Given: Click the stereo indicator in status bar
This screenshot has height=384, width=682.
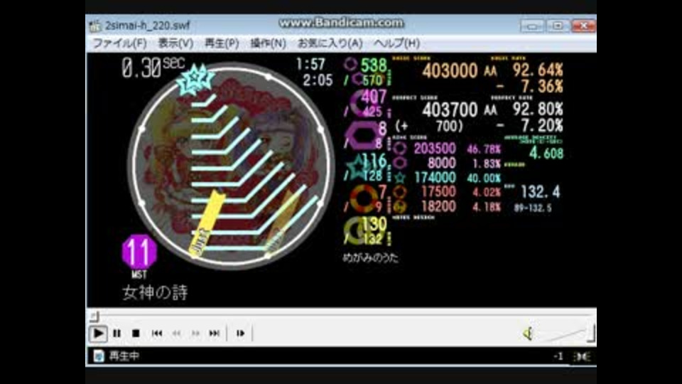Looking at the screenshot, I should [x=582, y=356].
